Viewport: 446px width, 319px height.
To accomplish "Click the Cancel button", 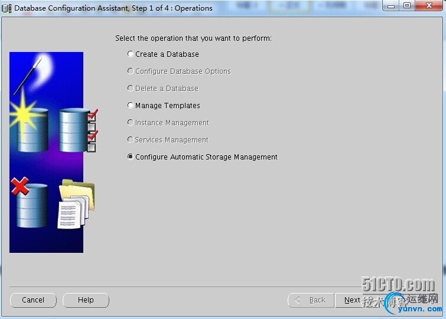I will [33, 300].
